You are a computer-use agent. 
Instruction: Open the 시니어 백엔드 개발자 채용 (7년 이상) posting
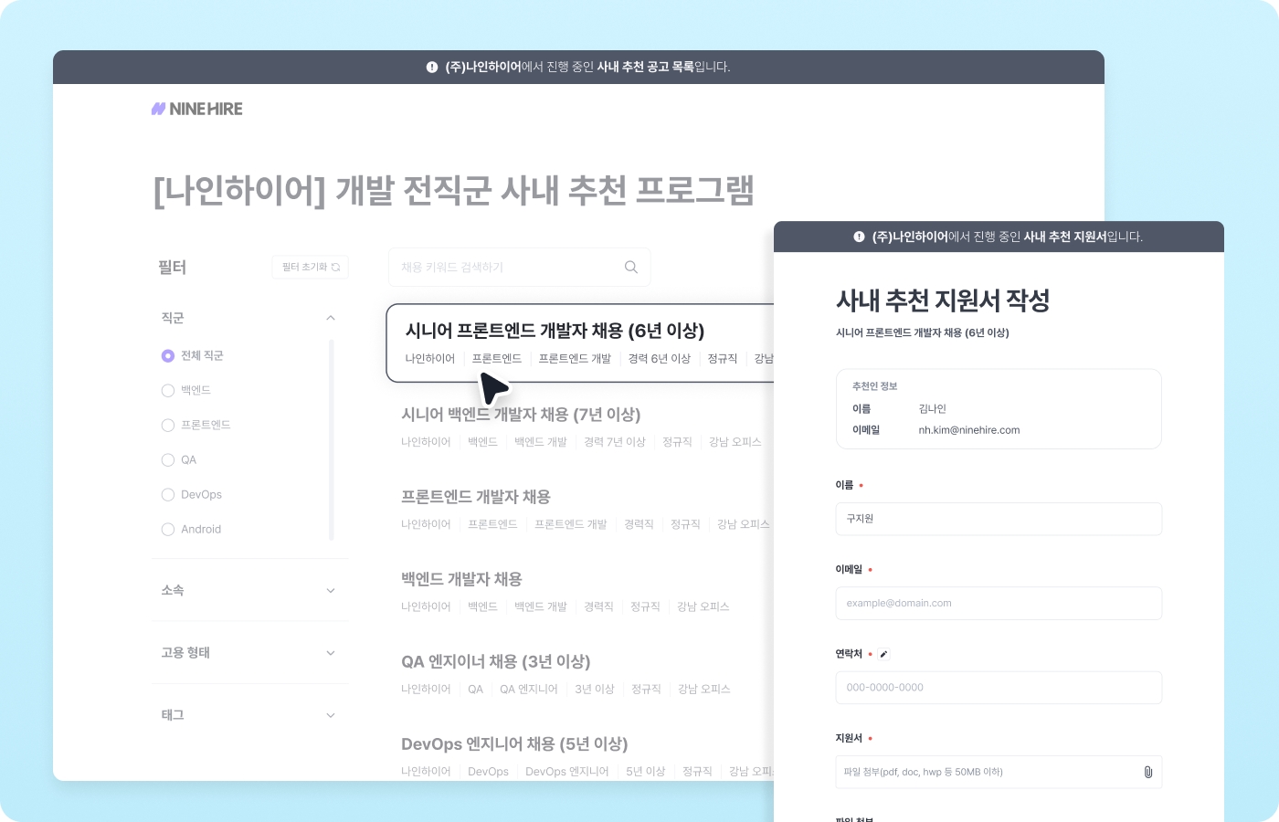[x=521, y=415]
